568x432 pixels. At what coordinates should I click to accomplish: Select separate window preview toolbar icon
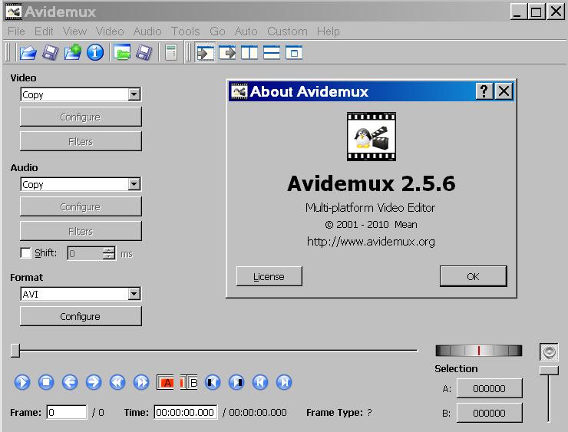tap(294, 53)
